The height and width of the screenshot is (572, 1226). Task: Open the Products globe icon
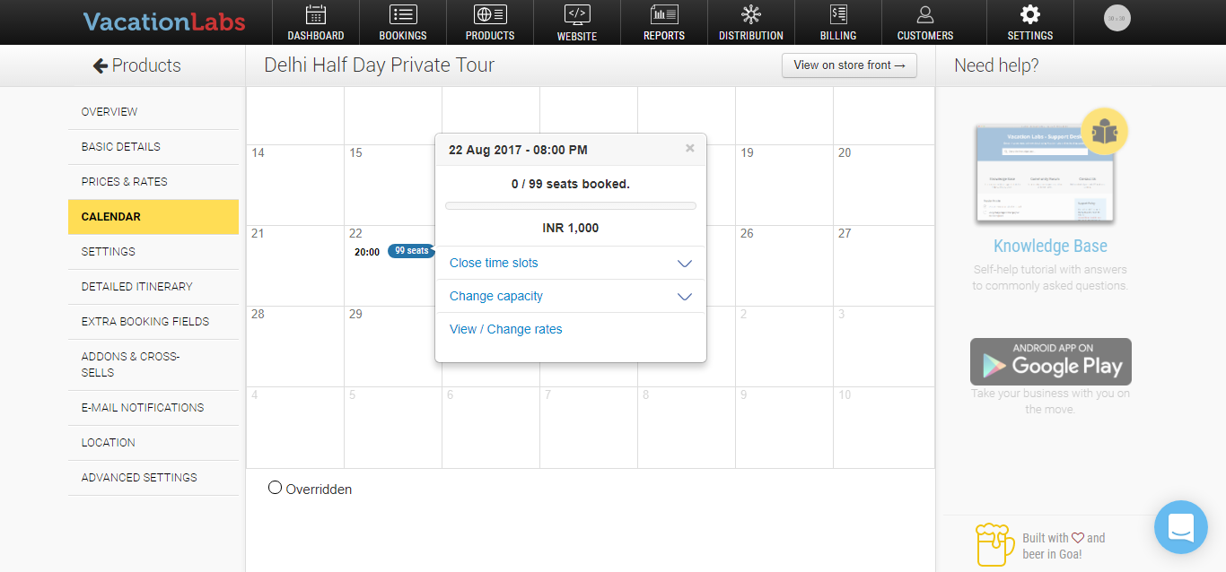(490, 14)
